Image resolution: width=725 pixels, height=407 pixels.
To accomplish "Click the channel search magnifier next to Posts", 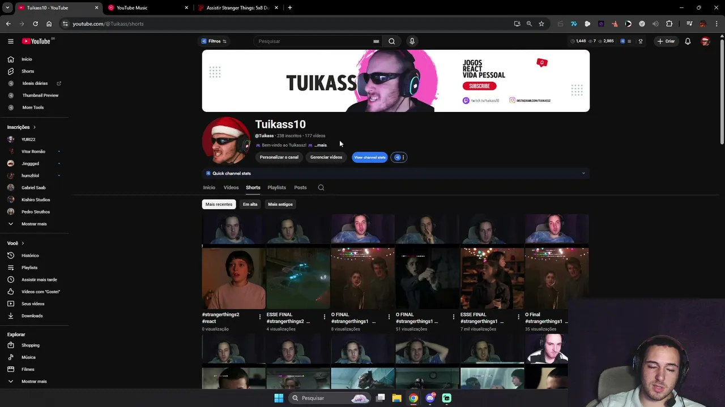I will [321, 188].
